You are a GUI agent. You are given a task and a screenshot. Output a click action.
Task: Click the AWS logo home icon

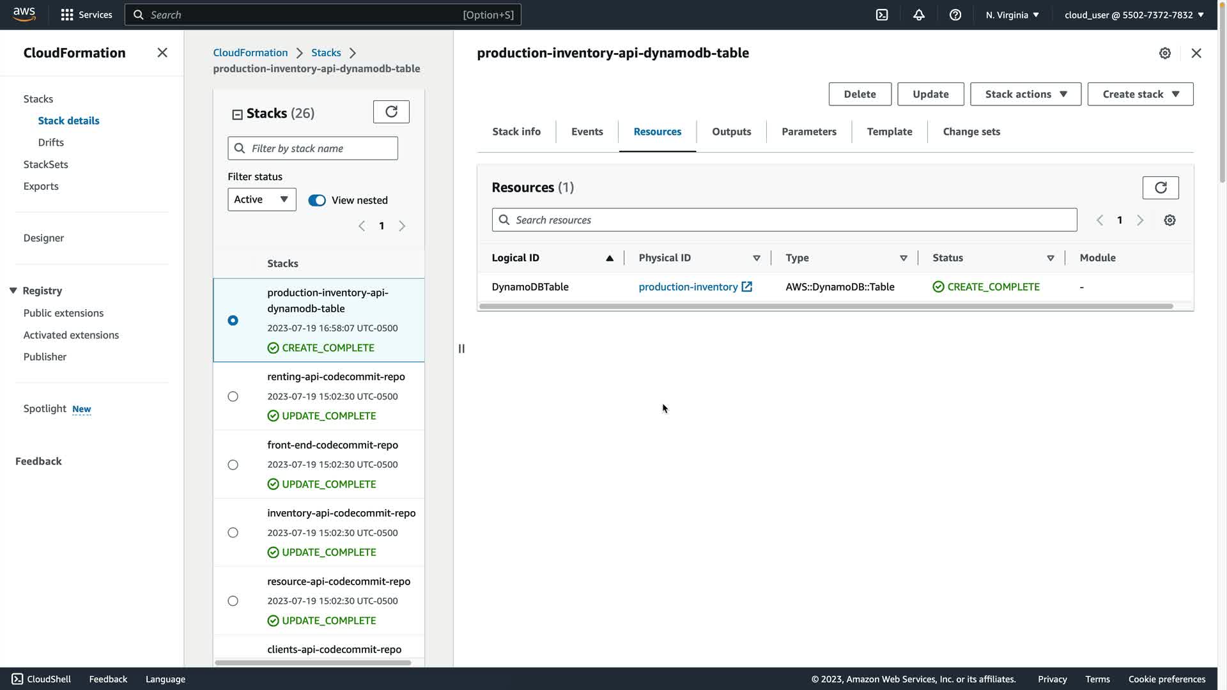24,14
